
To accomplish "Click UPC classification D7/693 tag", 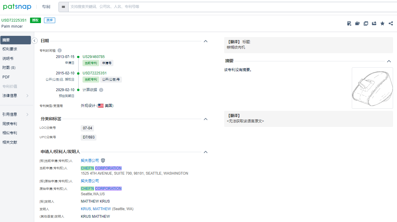I will click(x=89, y=137).
